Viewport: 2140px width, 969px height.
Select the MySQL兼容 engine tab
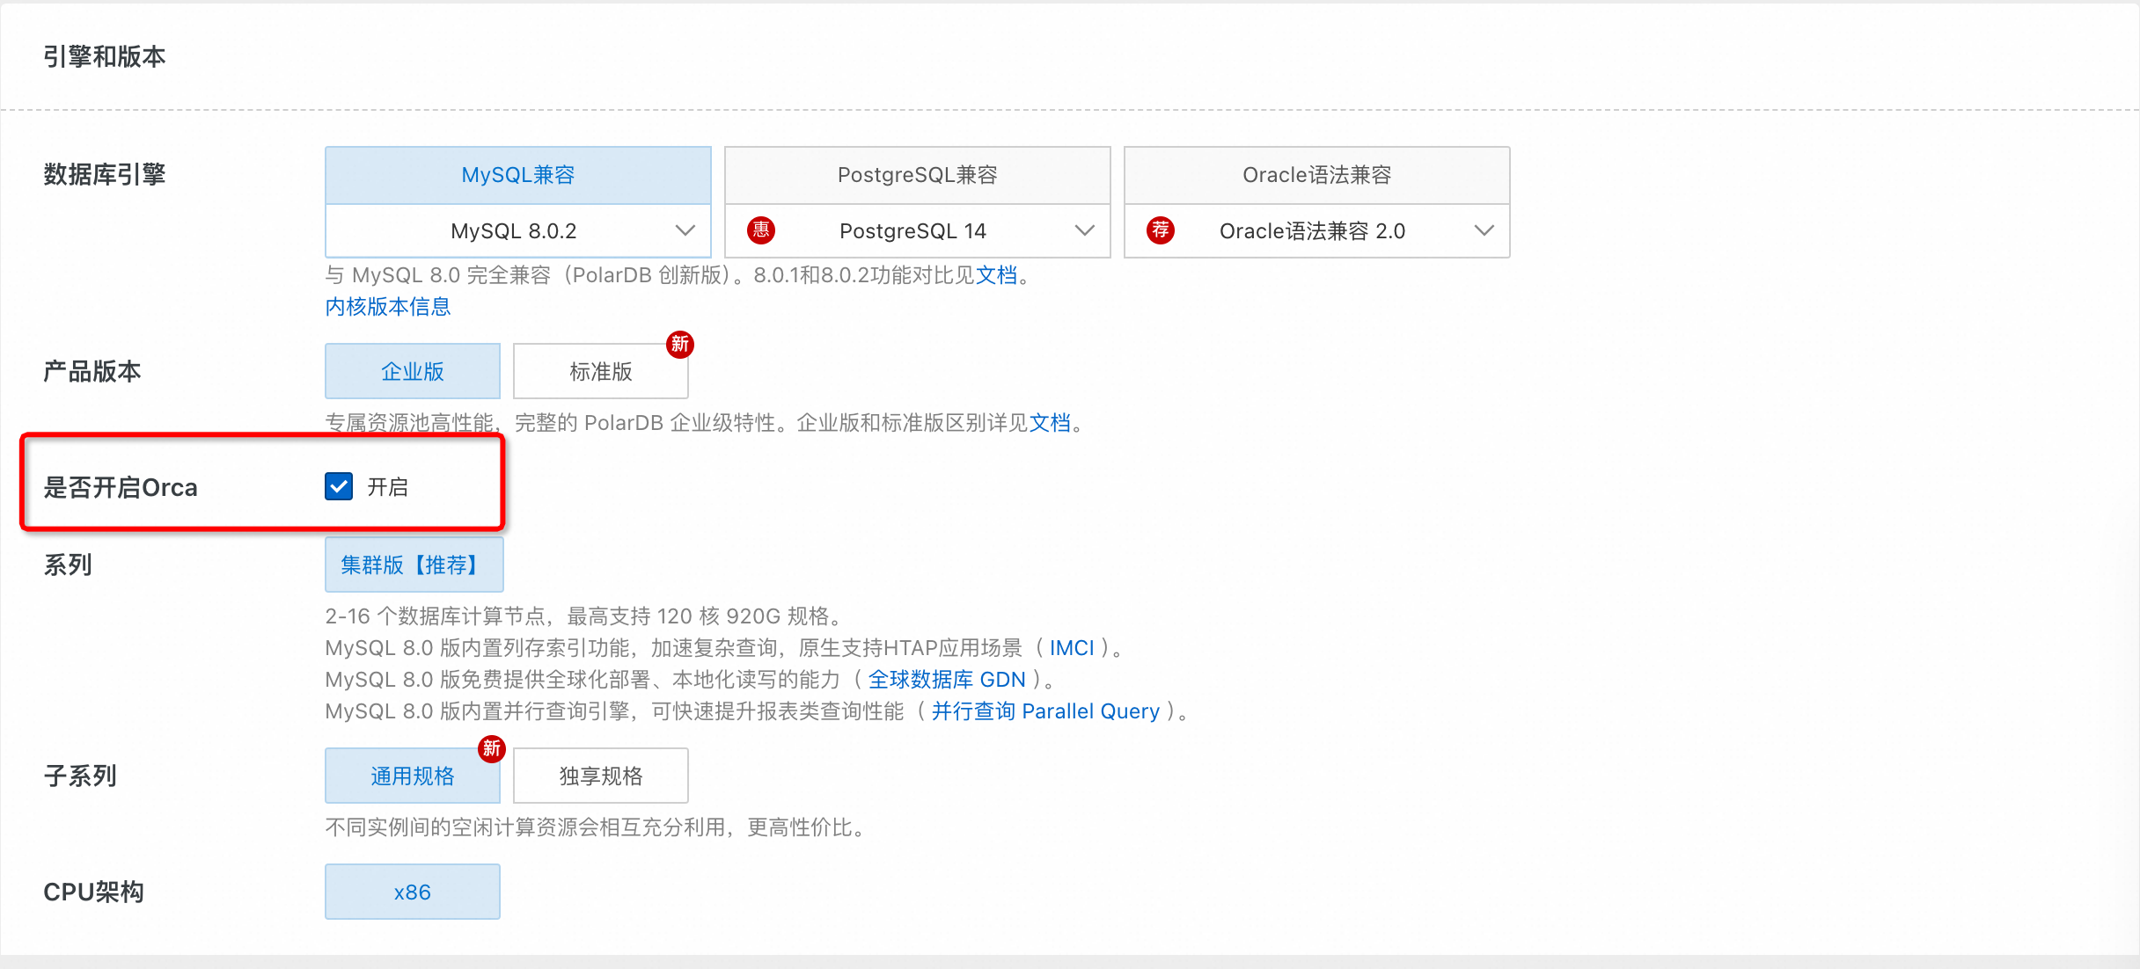tap(517, 175)
